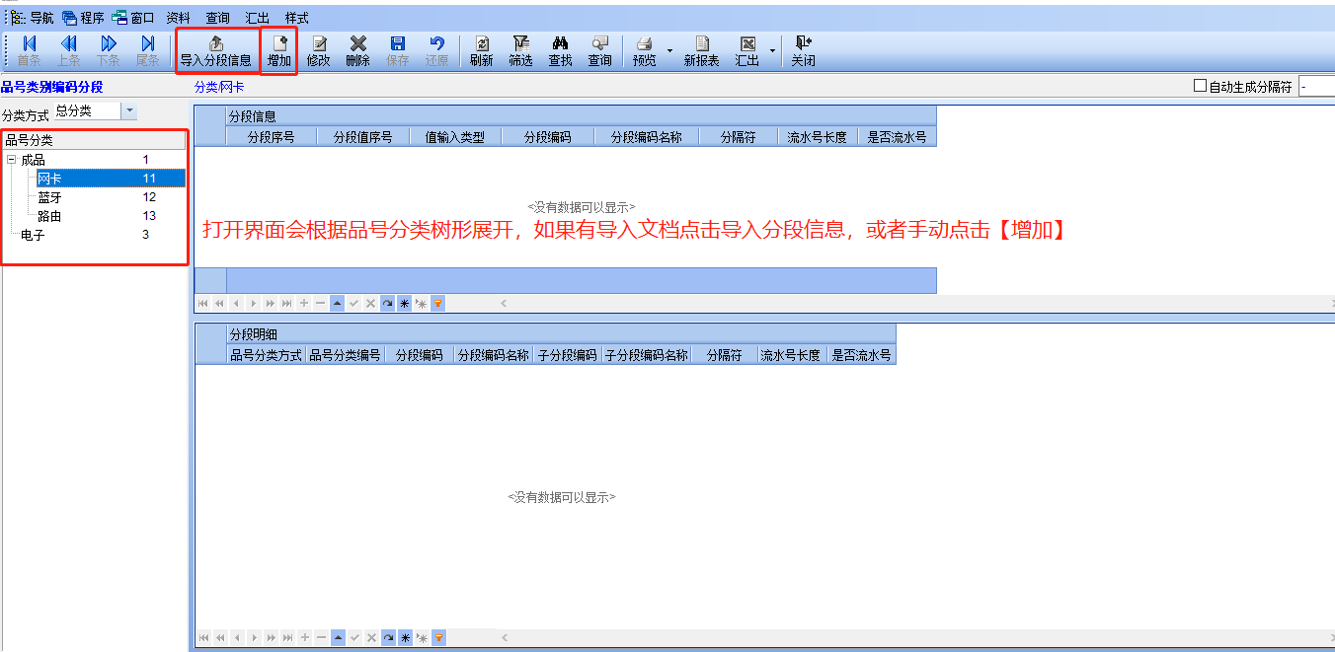The height and width of the screenshot is (652, 1335).
Task: Jump to last record with 尾条
Action: [x=147, y=50]
